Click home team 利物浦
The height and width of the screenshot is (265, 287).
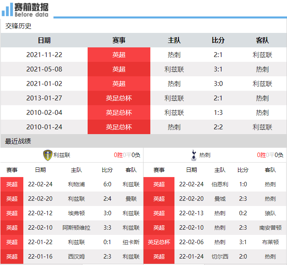[76, 184]
